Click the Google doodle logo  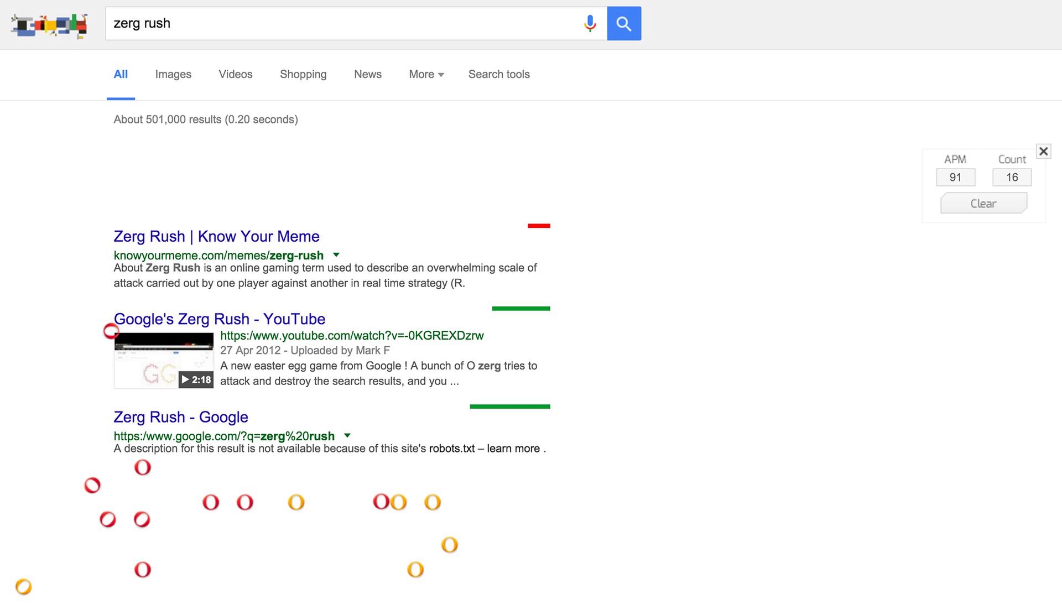(x=50, y=25)
